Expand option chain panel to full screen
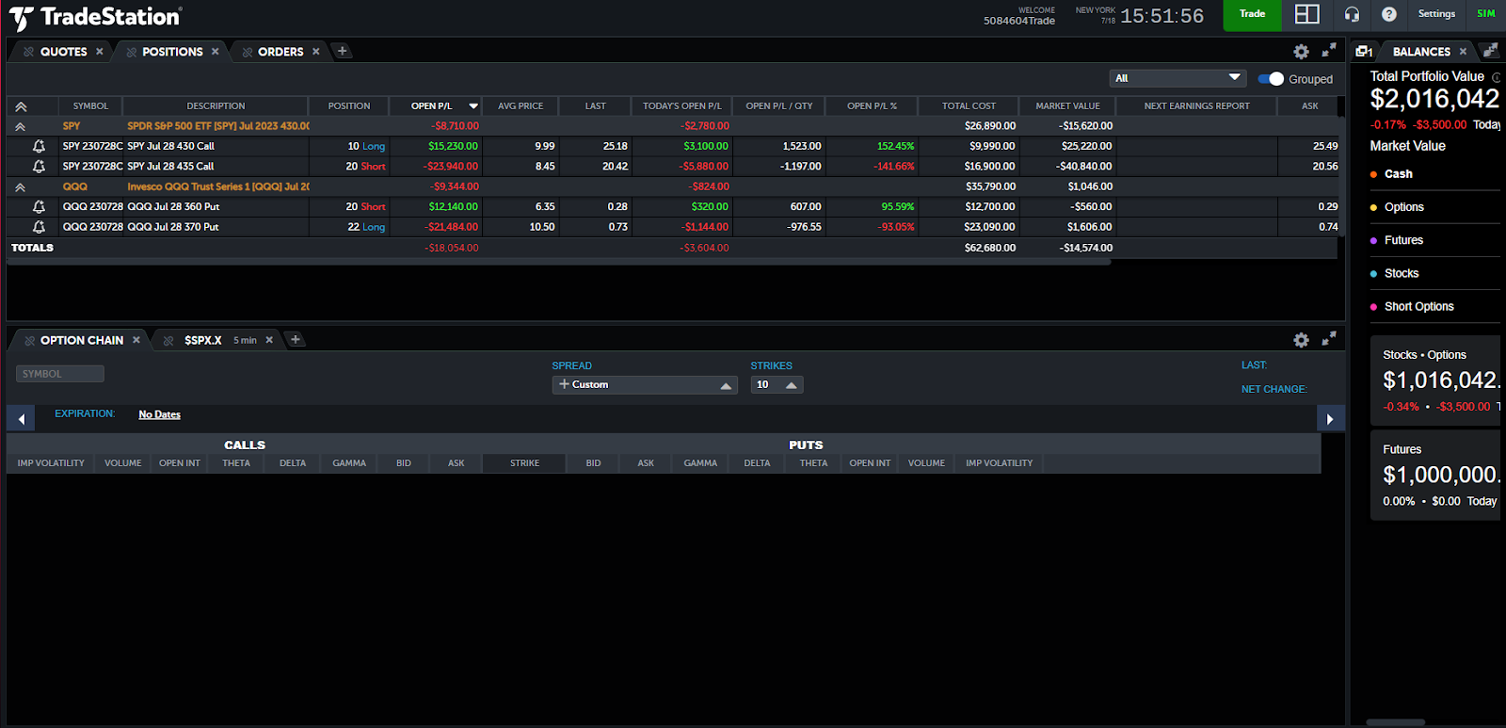Viewport: 1506px width, 728px height. (x=1329, y=339)
